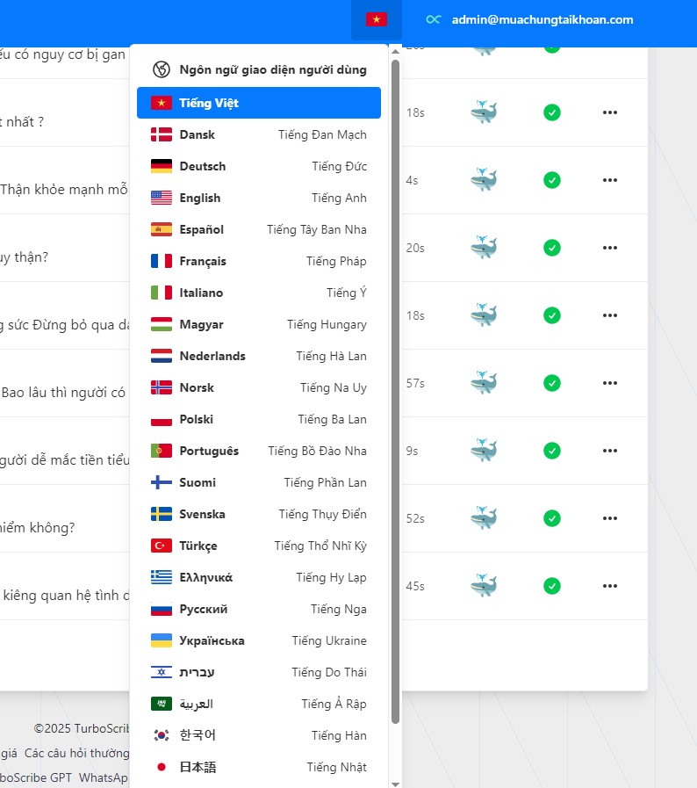Image resolution: width=697 pixels, height=788 pixels.
Task: Expand the three-dot options in the 57s row
Action: tap(610, 383)
